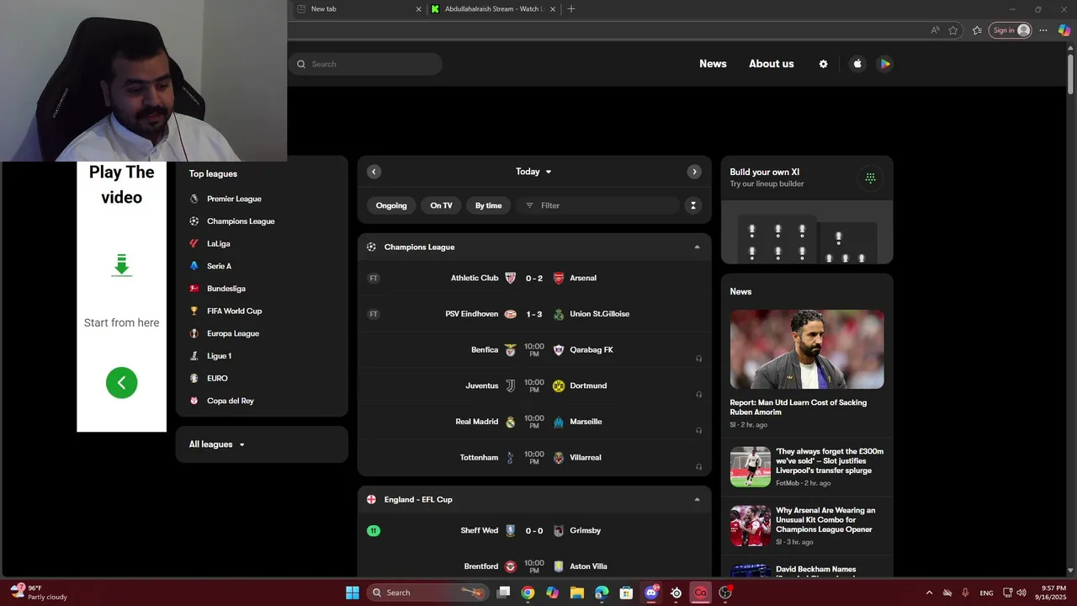This screenshot has width=1077, height=606.
Task: Open the Apple App Store icon link
Action: point(857,64)
